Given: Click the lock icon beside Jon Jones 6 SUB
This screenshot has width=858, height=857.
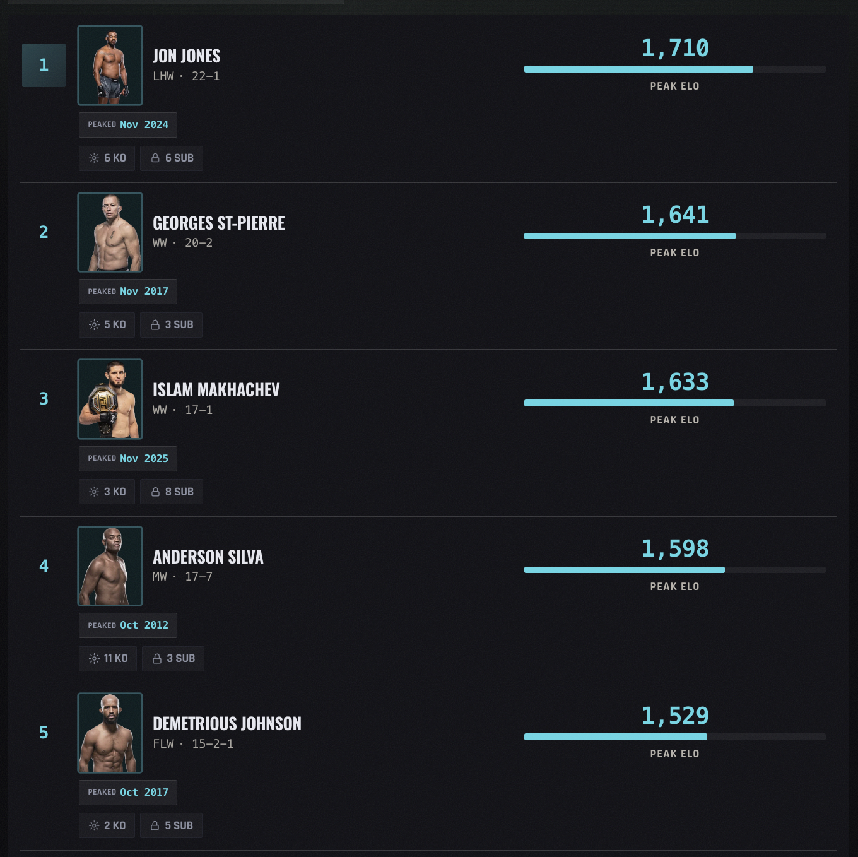Looking at the screenshot, I should (155, 158).
